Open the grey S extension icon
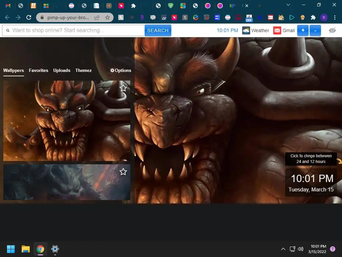 click(185, 17)
